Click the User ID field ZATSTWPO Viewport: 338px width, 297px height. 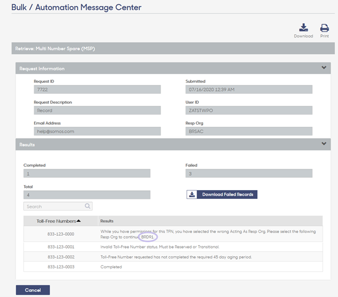click(x=249, y=110)
